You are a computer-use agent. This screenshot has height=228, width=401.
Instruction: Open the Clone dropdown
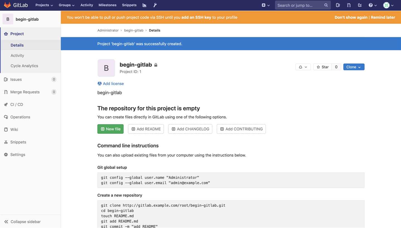[x=354, y=67]
